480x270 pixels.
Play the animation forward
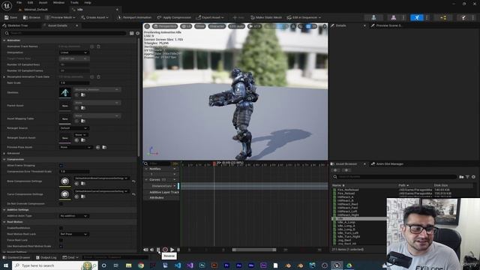(x=172, y=250)
